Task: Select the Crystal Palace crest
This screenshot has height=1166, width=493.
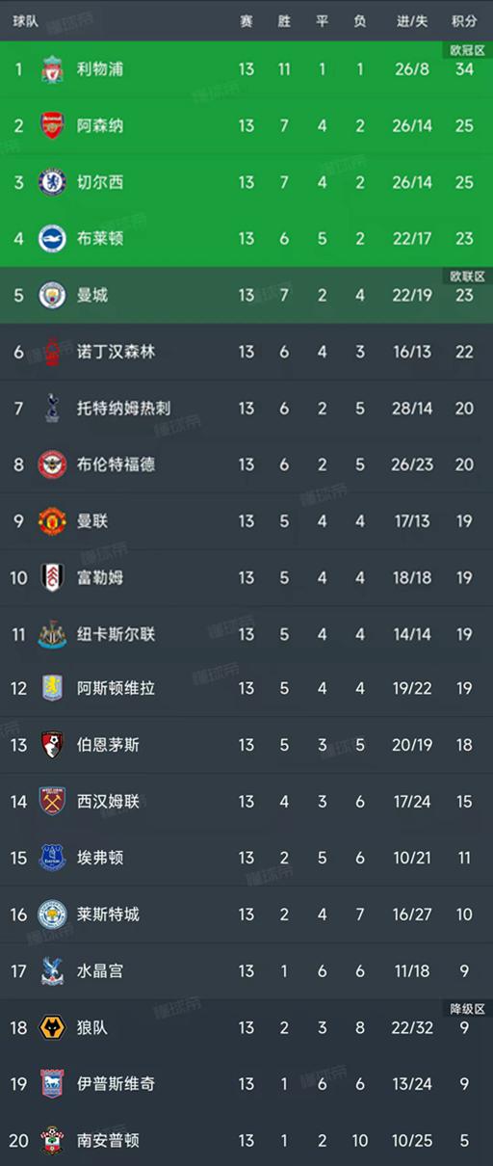Action: point(52,970)
